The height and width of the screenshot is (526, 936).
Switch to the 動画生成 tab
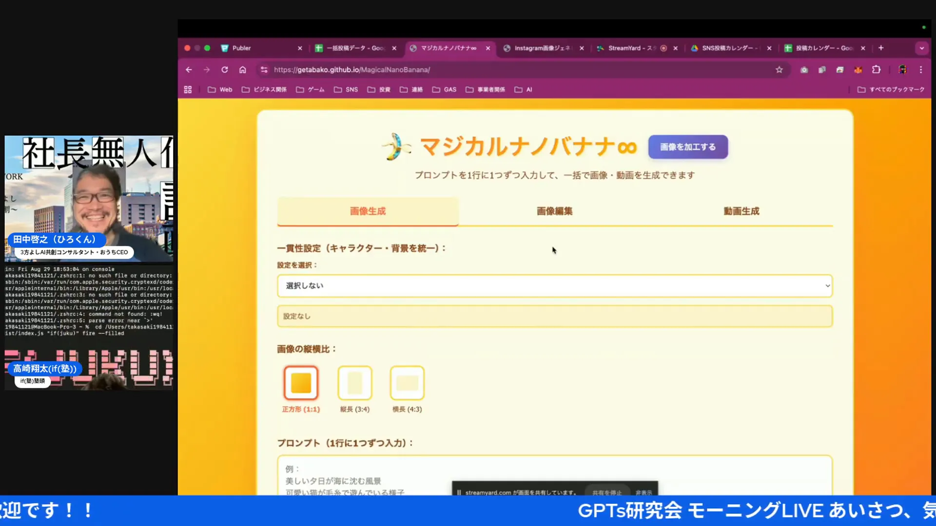(x=741, y=211)
